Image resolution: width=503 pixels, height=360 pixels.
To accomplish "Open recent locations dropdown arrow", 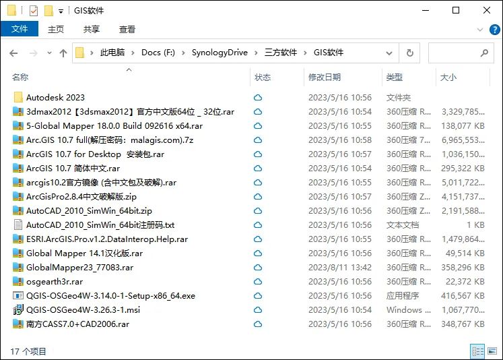I will [x=49, y=53].
